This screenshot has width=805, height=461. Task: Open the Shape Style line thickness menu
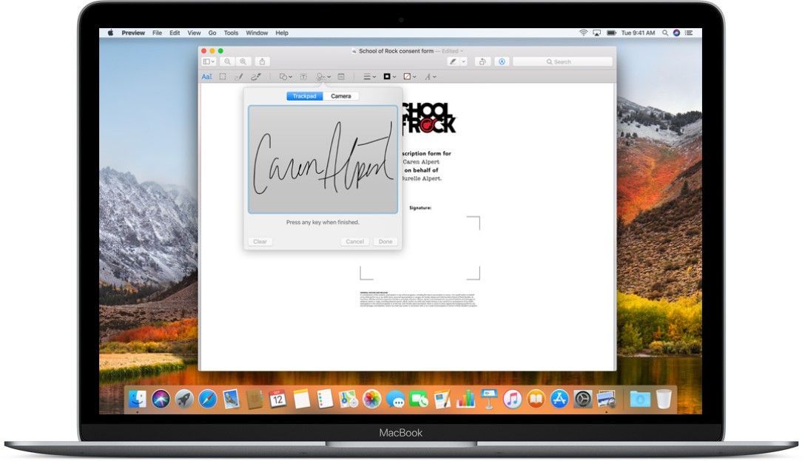click(x=370, y=76)
